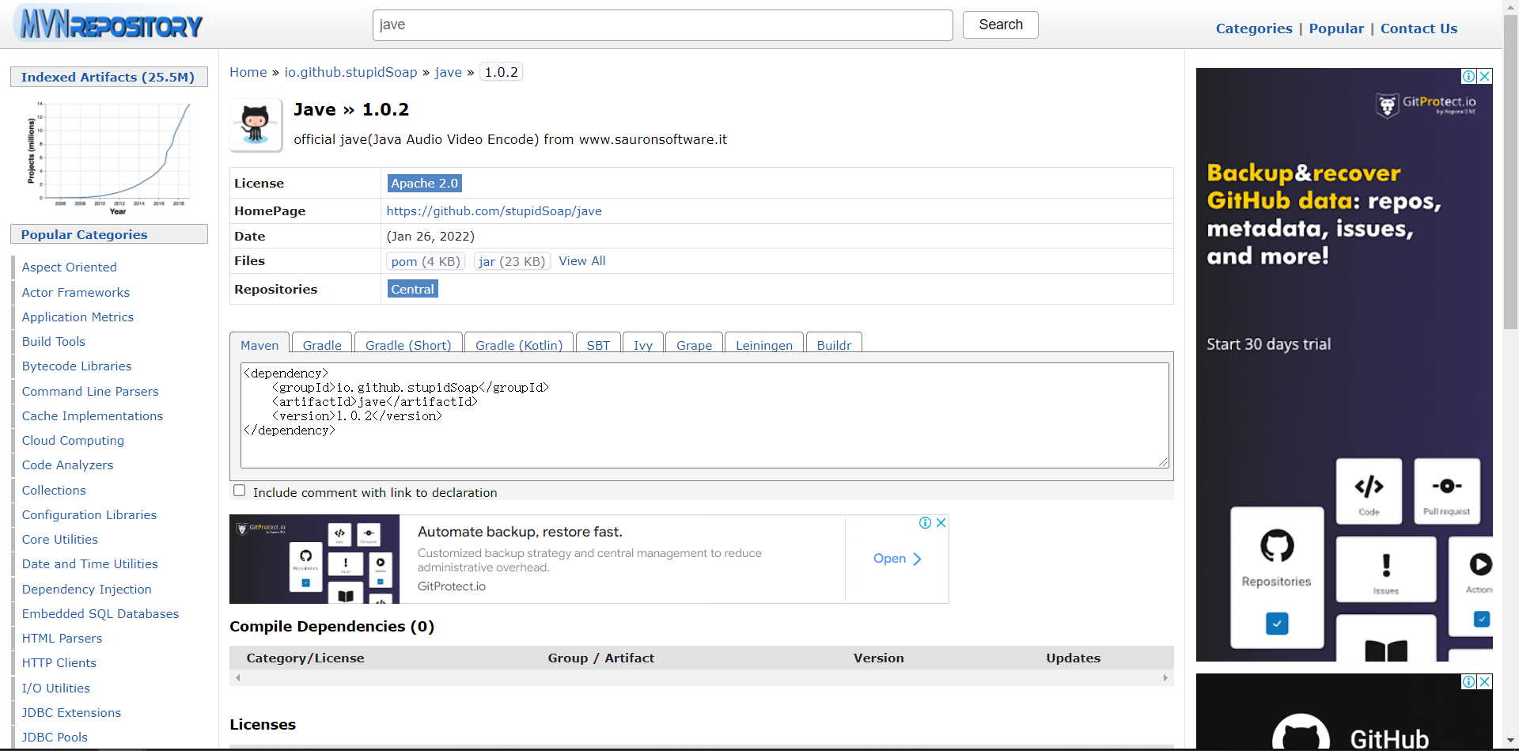Switch to the Gradle (Short) tab
The image size is (1519, 751).
408,345
